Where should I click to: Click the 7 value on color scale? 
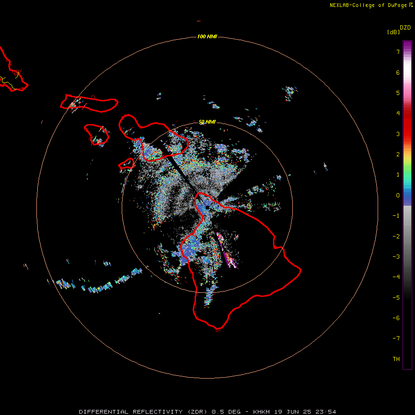tap(398, 52)
